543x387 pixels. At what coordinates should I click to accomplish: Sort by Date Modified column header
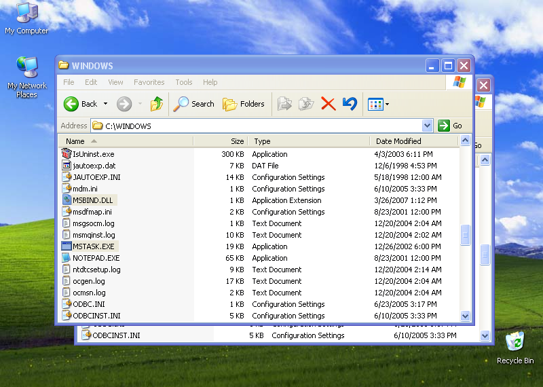pos(415,141)
